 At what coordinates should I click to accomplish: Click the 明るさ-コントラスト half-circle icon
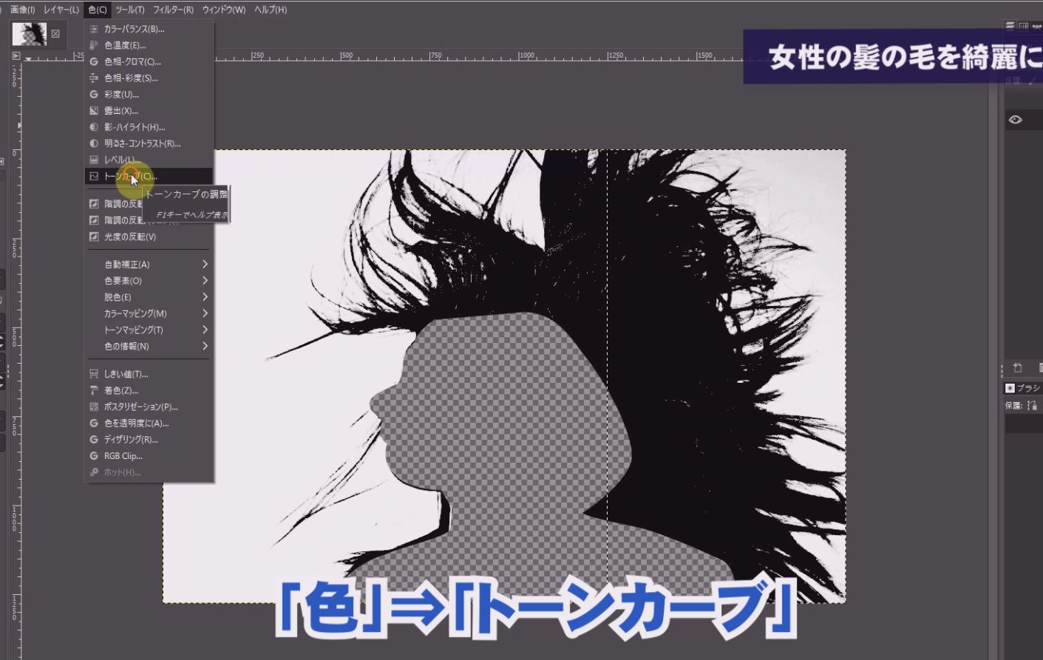click(94, 143)
